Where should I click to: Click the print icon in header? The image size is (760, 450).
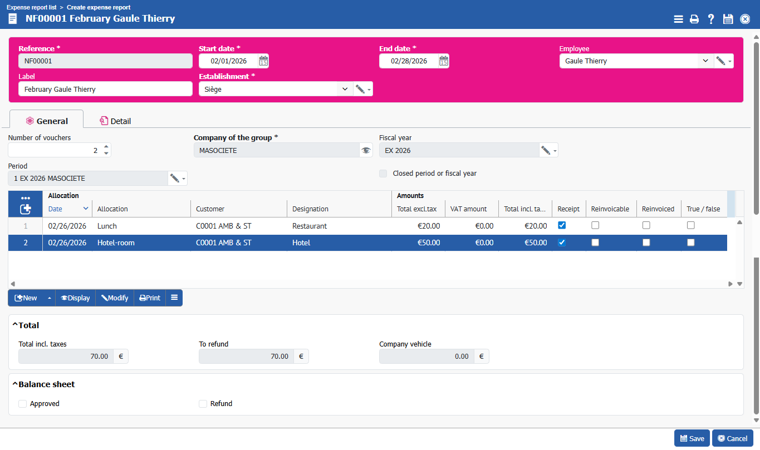click(x=694, y=19)
